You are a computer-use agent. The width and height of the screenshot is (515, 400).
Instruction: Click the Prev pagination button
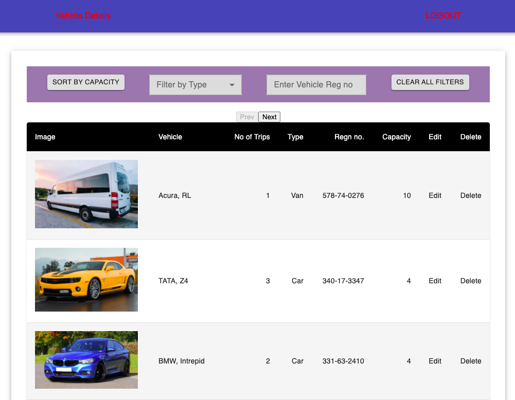tap(247, 117)
